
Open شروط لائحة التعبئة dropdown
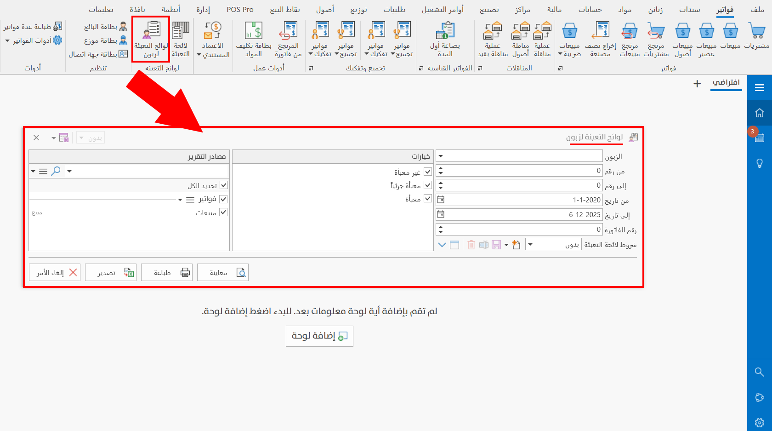point(530,245)
